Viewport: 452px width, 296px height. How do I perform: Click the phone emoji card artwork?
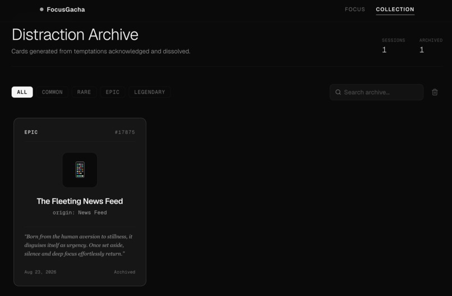click(x=80, y=170)
